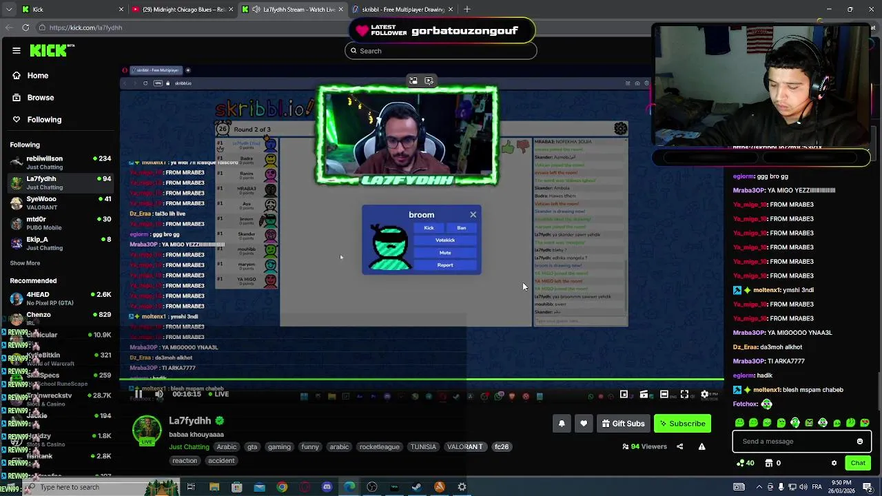882x496 pixels.
Task: Open File Explorer from taskbar
Action: [x=214, y=487]
